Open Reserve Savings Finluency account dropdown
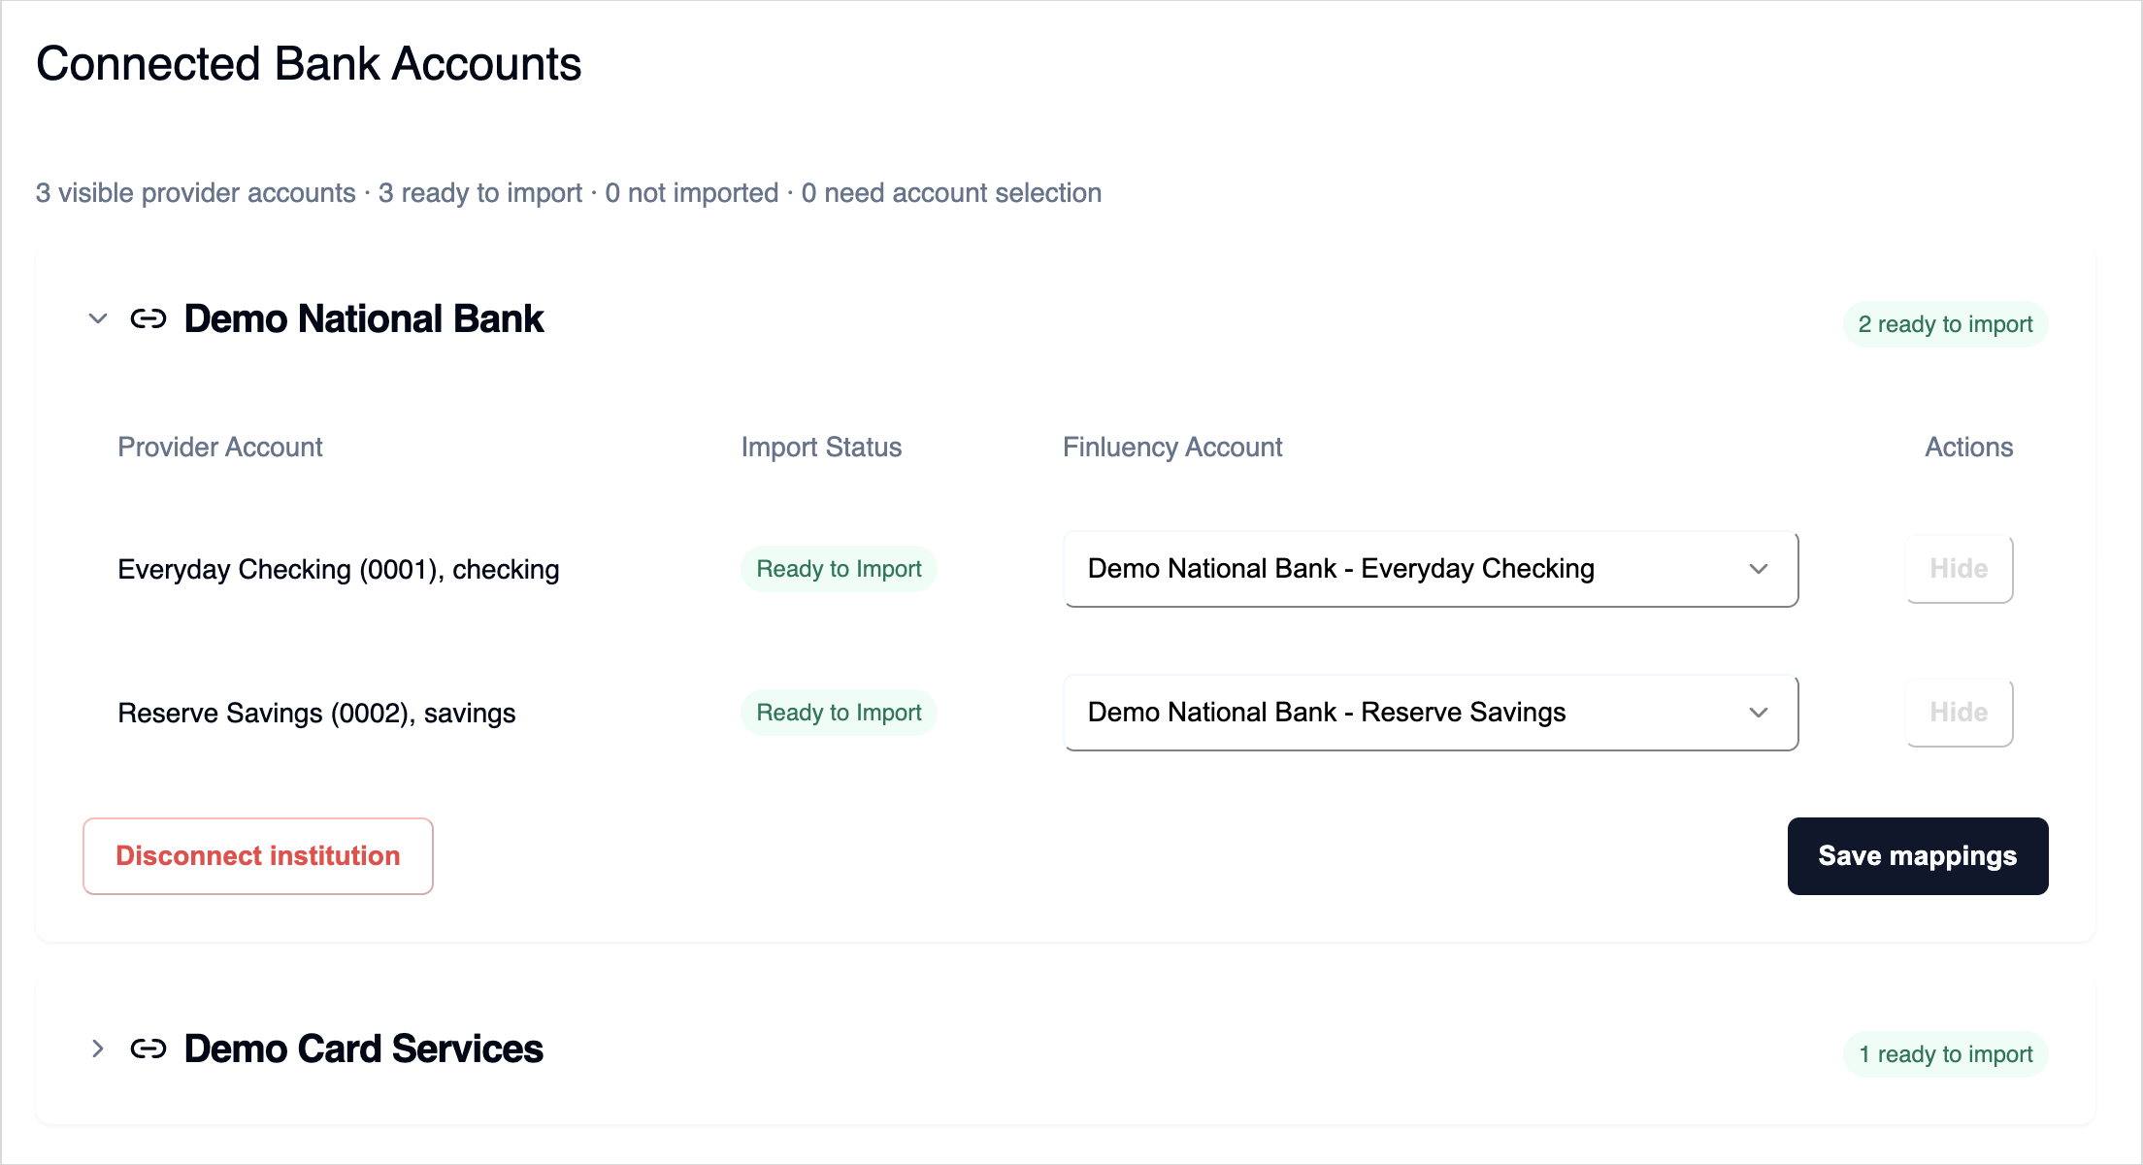This screenshot has height=1165, width=2143. [1431, 713]
